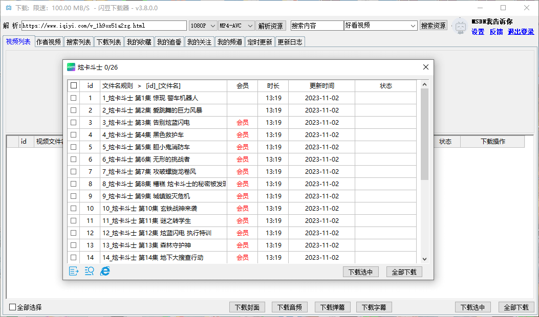Click the 解析 URL input field

(x=104, y=26)
